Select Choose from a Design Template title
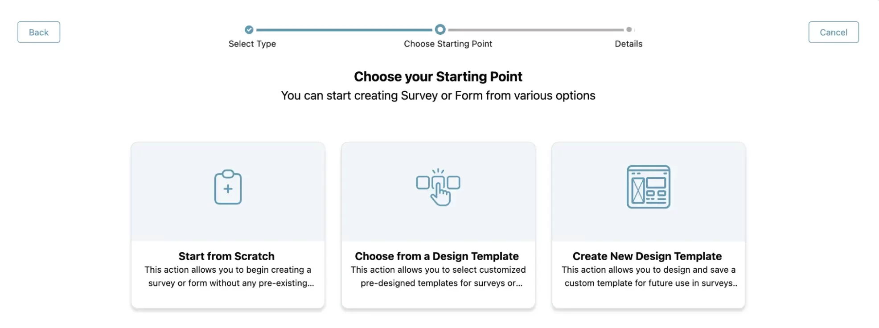This screenshot has width=879, height=328. [437, 256]
